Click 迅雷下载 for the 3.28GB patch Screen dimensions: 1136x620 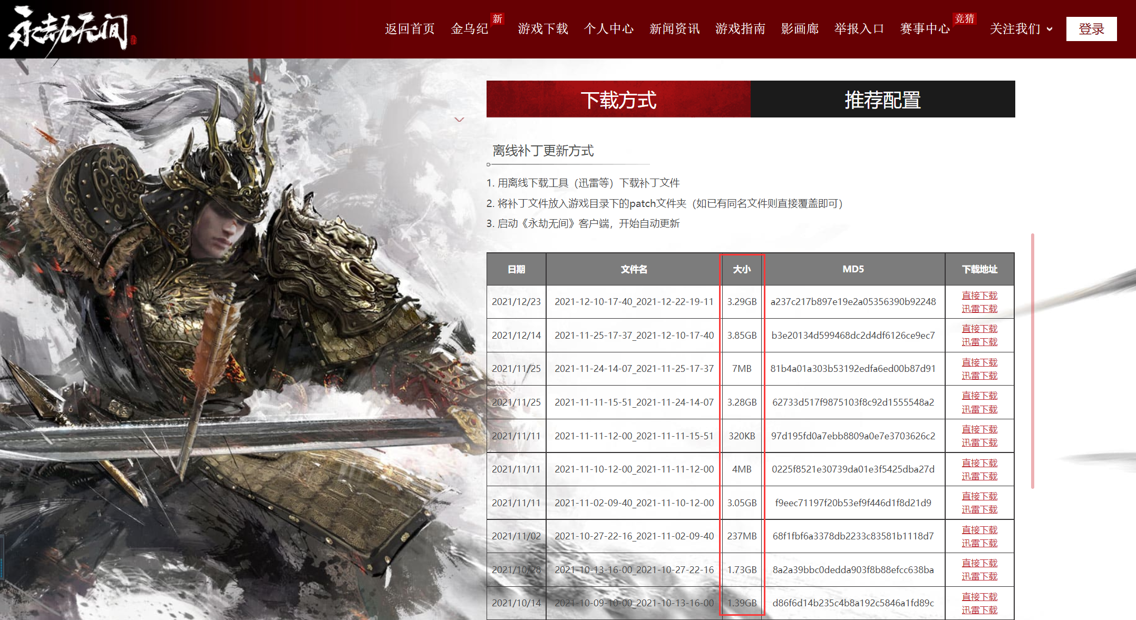click(979, 409)
